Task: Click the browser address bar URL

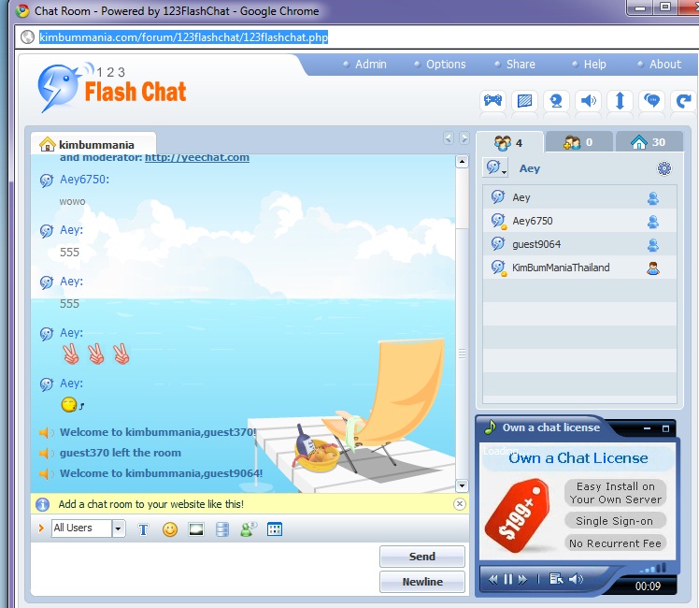Action: pyautogui.click(x=184, y=37)
